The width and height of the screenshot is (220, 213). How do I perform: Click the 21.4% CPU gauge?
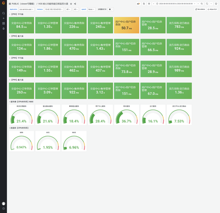tap(22, 115)
